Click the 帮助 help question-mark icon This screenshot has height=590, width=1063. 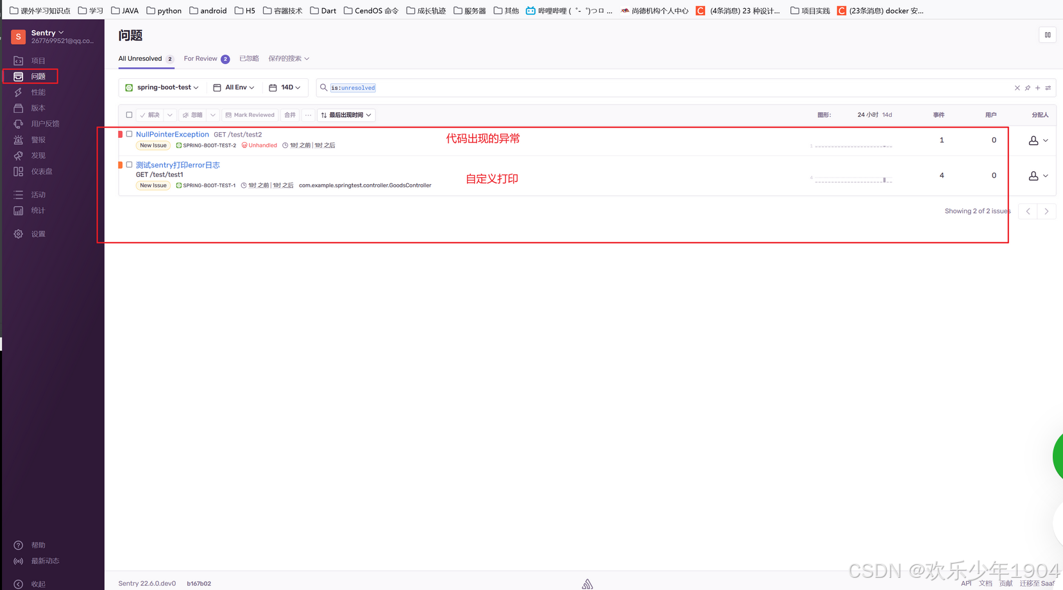[x=19, y=545]
